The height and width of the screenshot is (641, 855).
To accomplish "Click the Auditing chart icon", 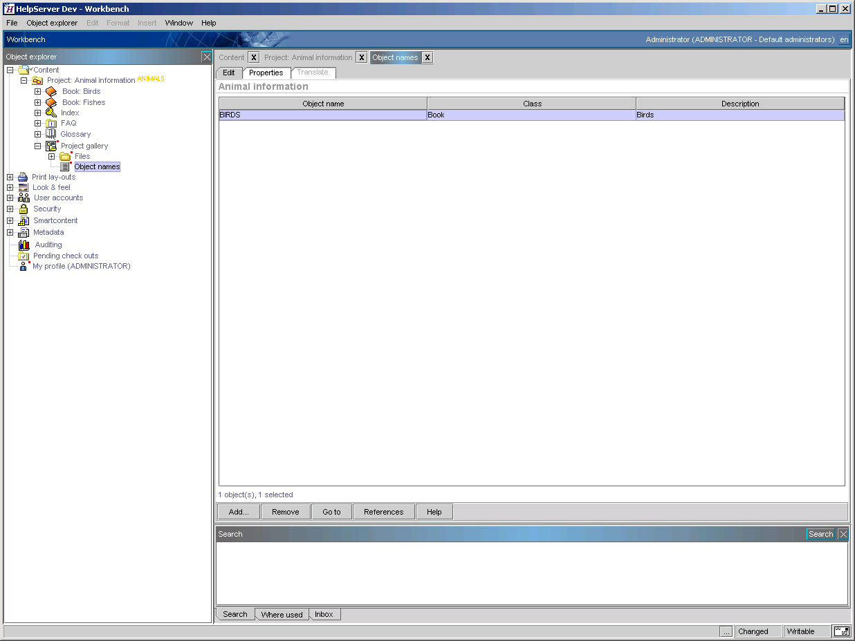I will (24, 245).
